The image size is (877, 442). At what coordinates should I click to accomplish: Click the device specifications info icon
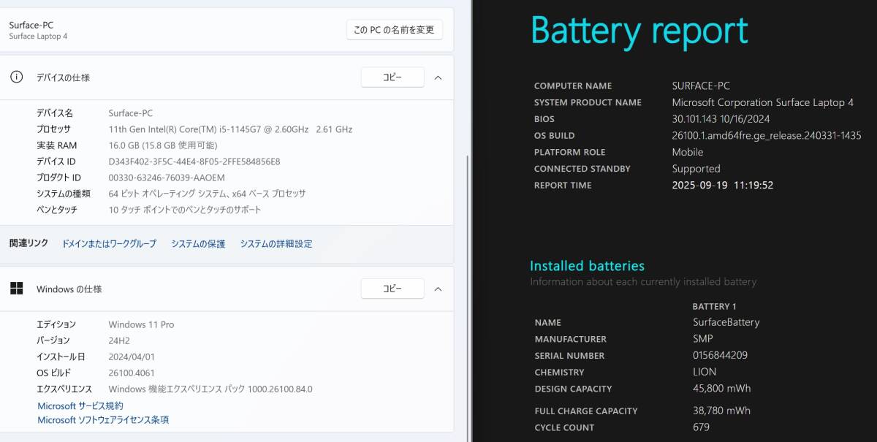click(x=16, y=77)
